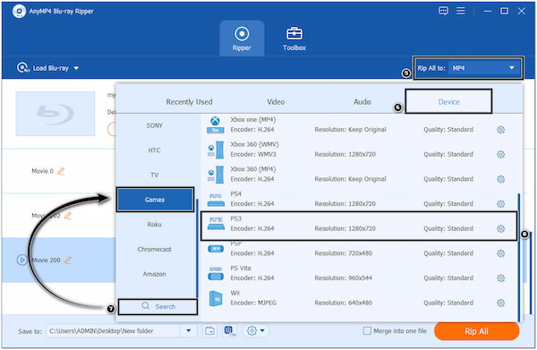Image resolution: width=537 pixels, height=350 pixels.
Task: Click the PSP profile icon
Action: pos(216,249)
